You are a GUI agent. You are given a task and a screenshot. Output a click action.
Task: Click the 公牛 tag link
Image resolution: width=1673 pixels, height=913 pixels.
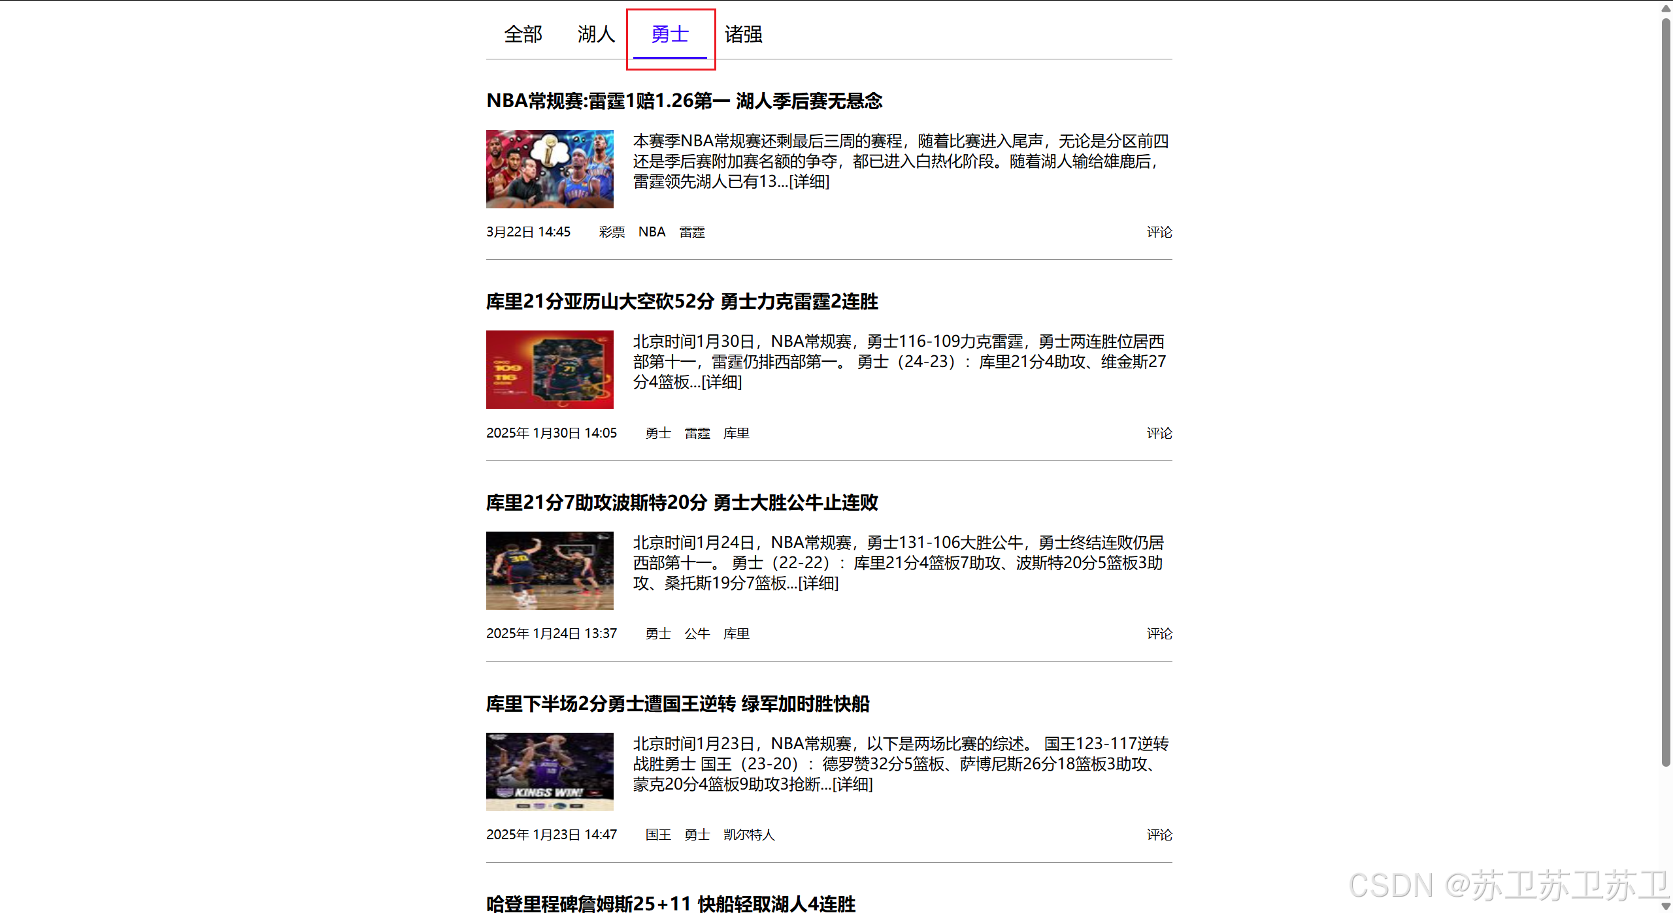pos(697,634)
